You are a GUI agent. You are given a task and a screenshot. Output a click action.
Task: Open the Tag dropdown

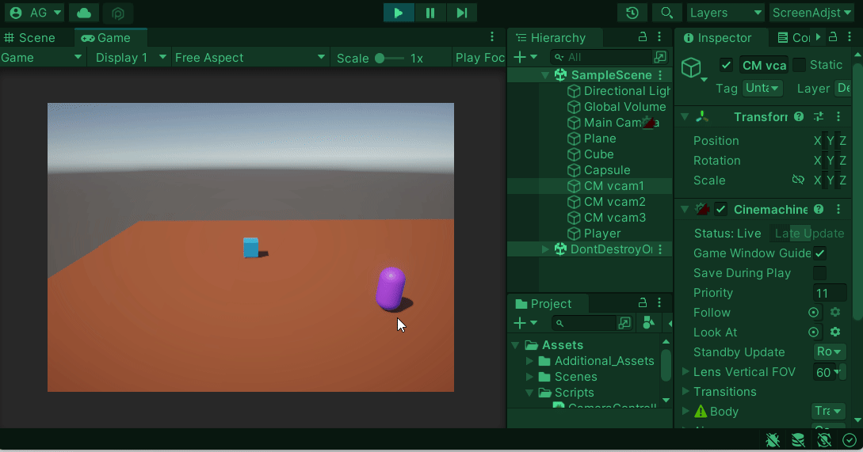(x=762, y=88)
